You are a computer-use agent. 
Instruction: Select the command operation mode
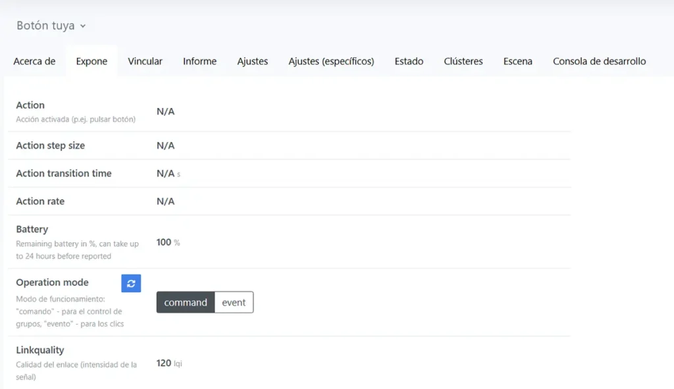click(x=185, y=303)
